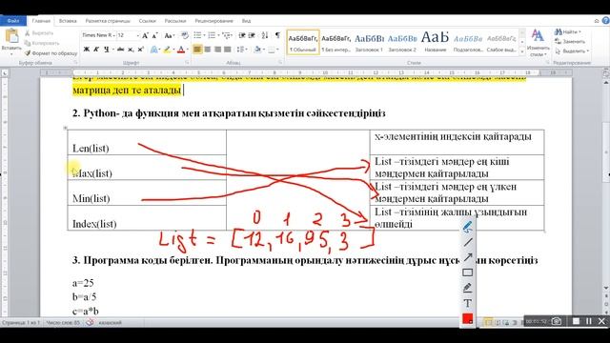Image resolution: width=610 pixels, height=343 pixels.
Task: Justify text alignment
Action: [227, 50]
